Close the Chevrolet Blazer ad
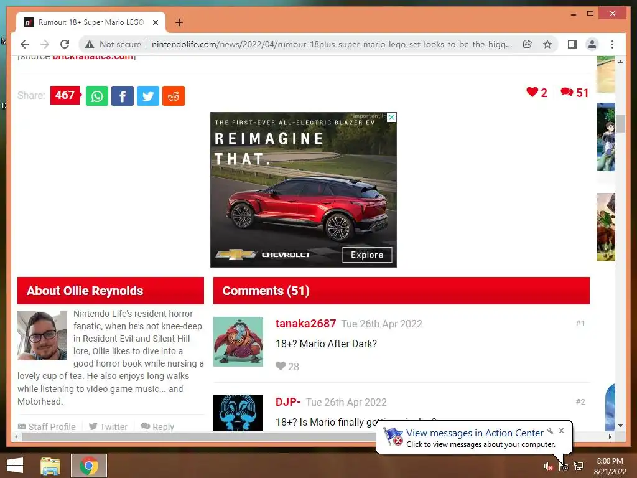637x478 pixels. [x=392, y=118]
